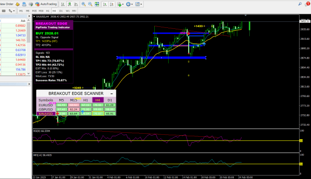Click the New Order toolbar button

(6, 4)
